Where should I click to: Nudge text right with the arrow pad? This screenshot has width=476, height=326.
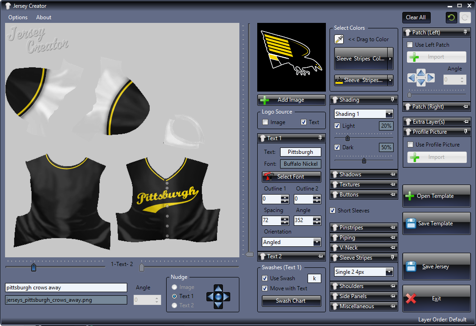tap(227, 296)
